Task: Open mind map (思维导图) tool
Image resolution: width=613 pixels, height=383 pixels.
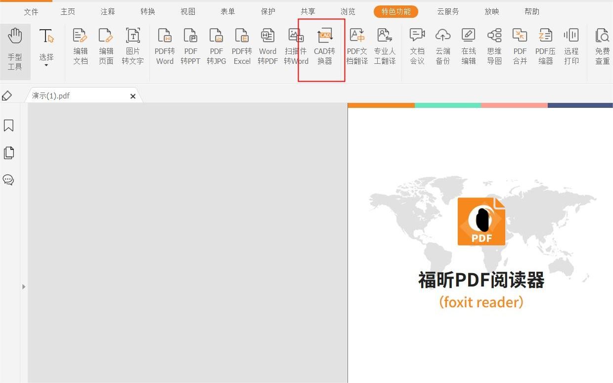Action: click(494, 47)
